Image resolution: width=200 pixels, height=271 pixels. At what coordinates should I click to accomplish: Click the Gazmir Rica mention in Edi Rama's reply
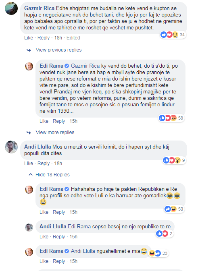point(85,66)
